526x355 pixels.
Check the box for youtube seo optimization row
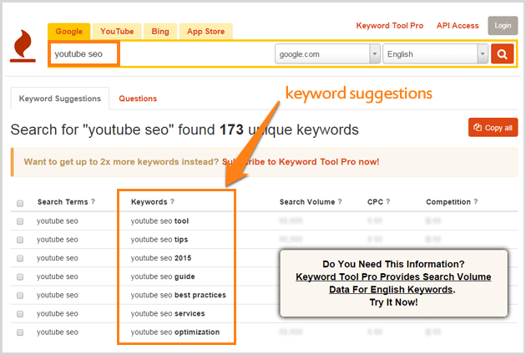(20, 332)
